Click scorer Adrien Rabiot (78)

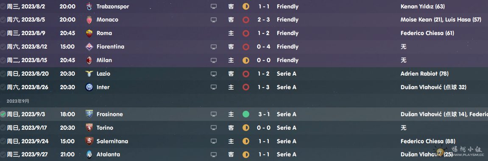[x=424, y=74]
